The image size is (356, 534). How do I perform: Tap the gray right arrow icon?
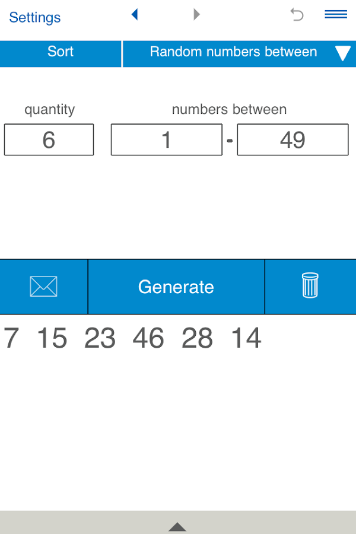point(197,14)
